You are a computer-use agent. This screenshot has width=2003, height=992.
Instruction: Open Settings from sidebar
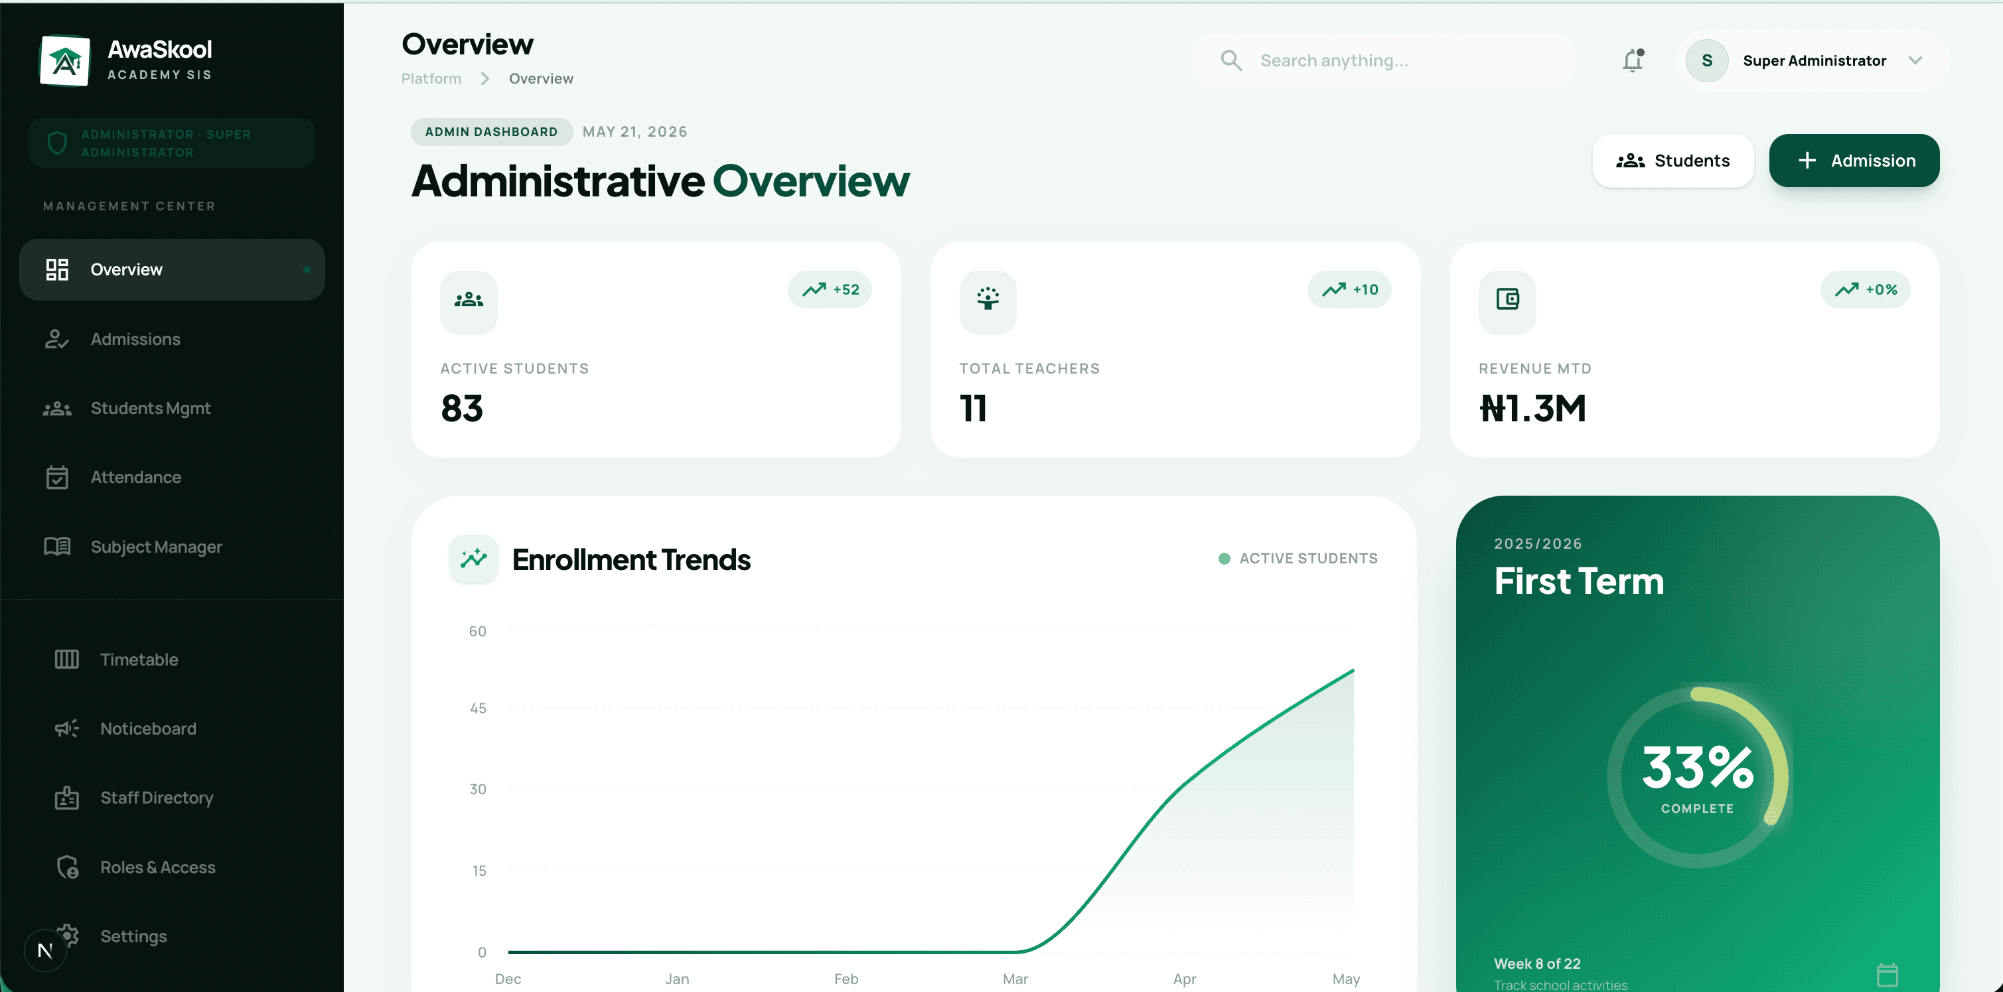pos(172,936)
